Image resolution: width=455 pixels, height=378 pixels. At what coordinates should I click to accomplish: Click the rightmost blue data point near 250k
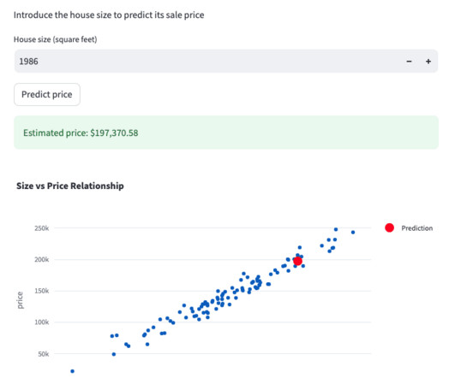(x=353, y=233)
